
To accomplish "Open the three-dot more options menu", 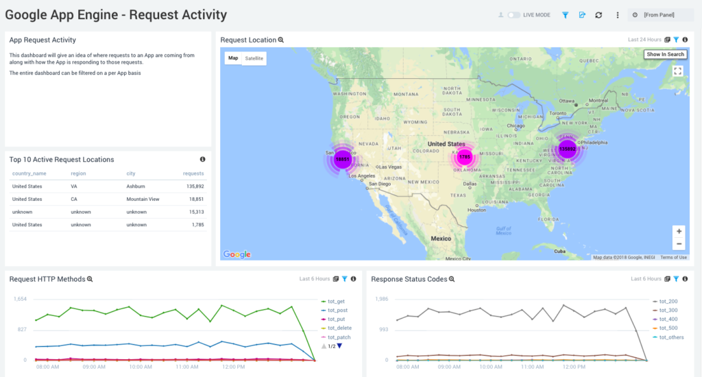I will [x=618, y=15].
